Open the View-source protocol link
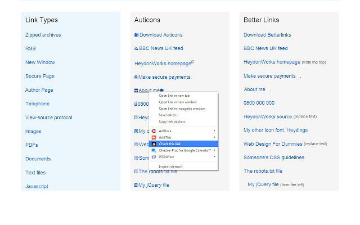This screenshot has width=360, height=225. (49, 118)
